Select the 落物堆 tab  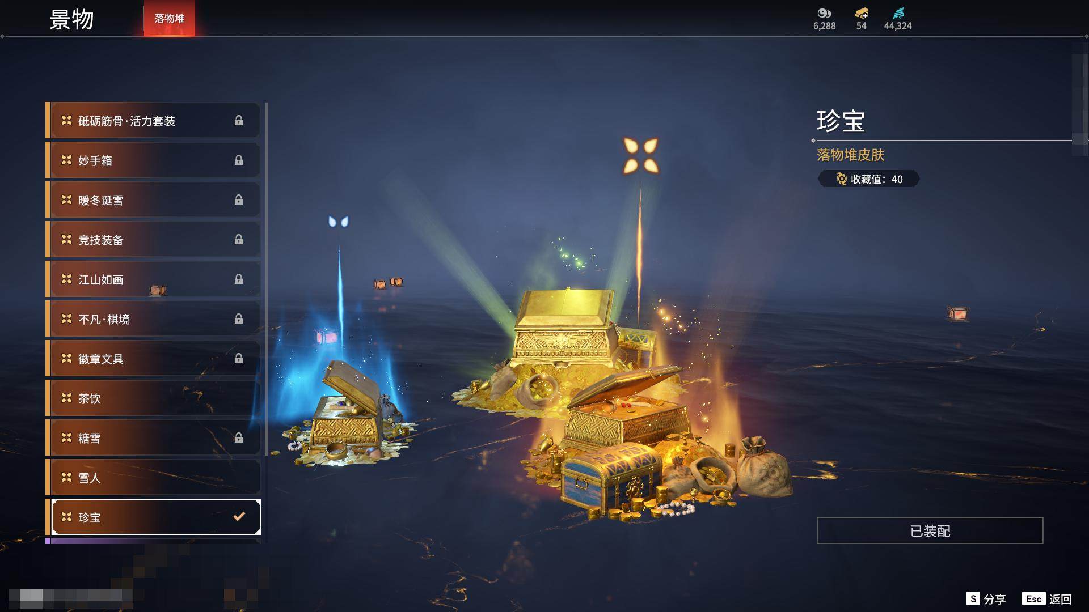pyautogui.click(x=169, y=18)
